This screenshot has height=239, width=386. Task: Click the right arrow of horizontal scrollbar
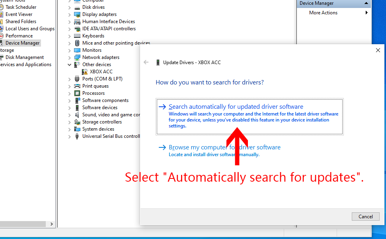point(51,225)
